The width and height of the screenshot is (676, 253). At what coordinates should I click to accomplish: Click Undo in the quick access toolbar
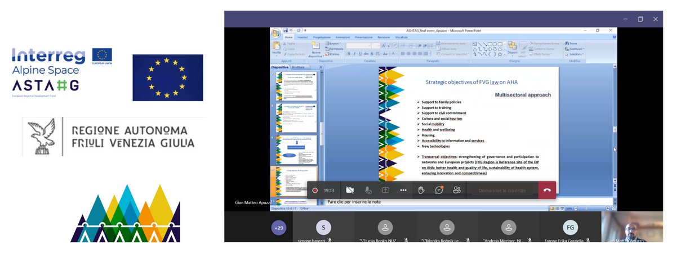pos(291,30)
